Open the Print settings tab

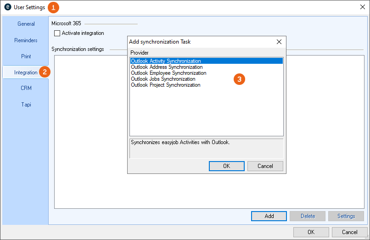click(26, 56)
